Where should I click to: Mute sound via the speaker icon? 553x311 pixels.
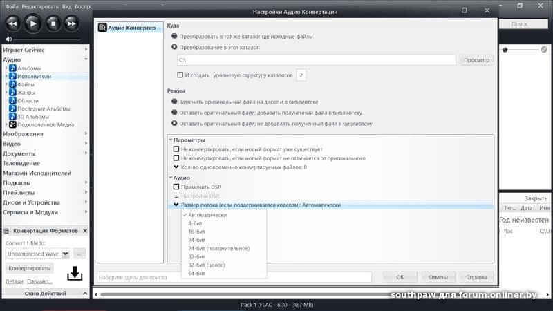pos(8,39)
